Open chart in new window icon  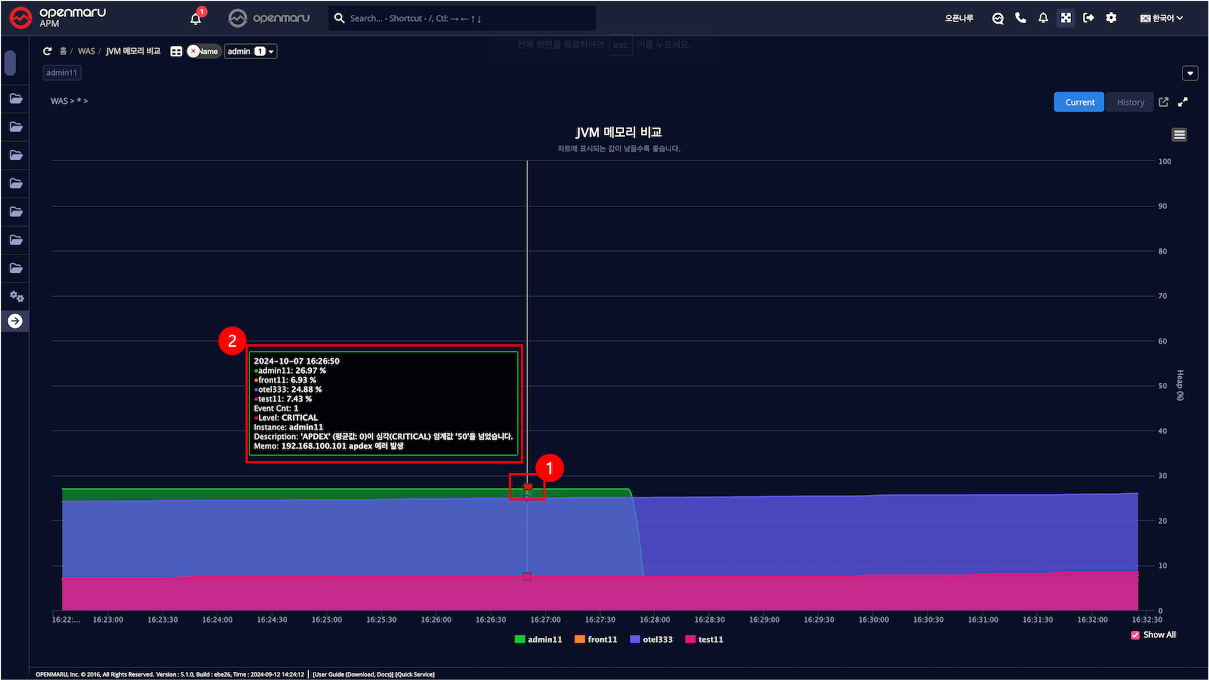1164,102
